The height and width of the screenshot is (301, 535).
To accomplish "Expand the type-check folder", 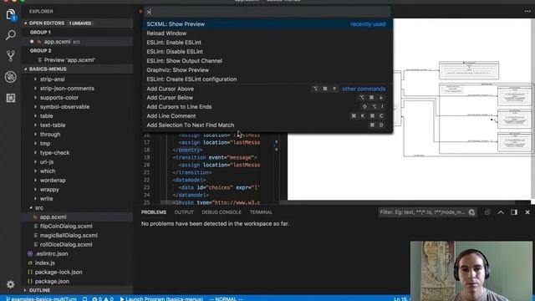I will [54, 153].
